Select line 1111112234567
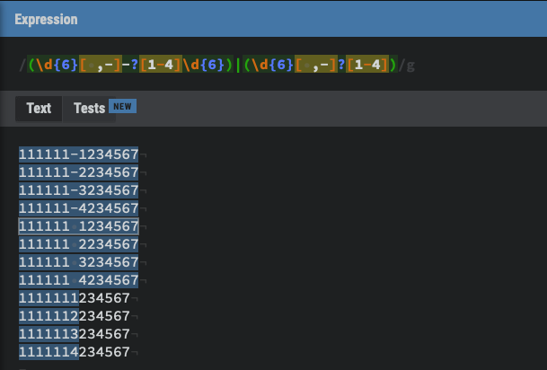547x370 pixels. coord(75,316)
